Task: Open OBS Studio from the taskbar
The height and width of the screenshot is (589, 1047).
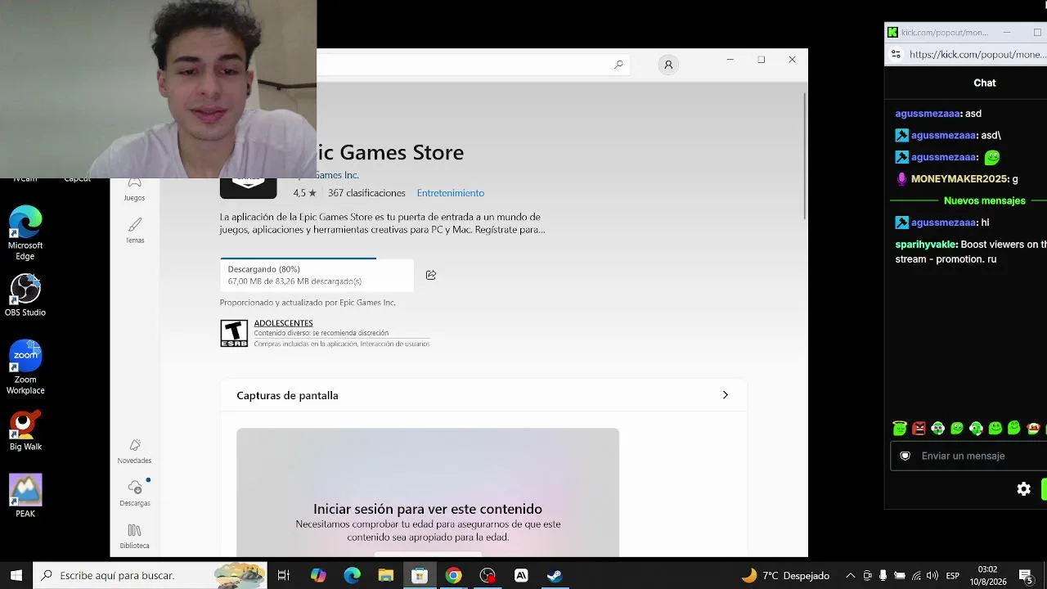Action: tap(488, 576)
